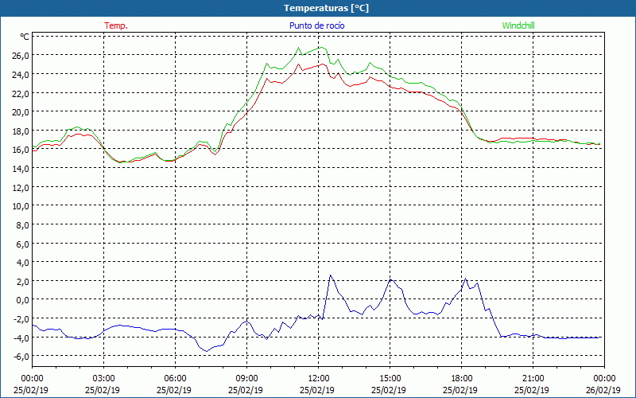
Task: Click the 03:00 time axis label
Action: (x=103, y=379)
